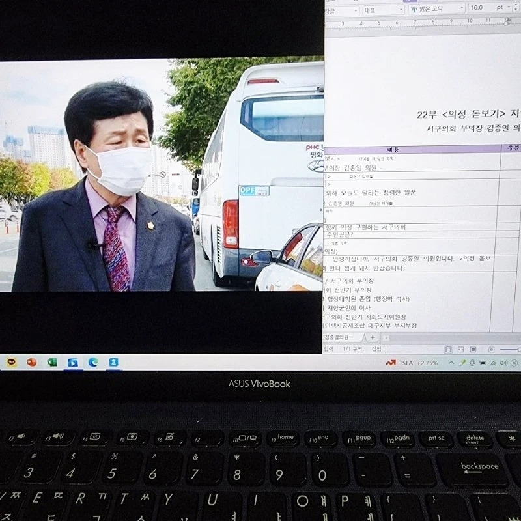
Task: Click the line 안녕하십니까, 서구의회 김종일 의원입니다
Action: pyautogui.click(x=393, y=259)
